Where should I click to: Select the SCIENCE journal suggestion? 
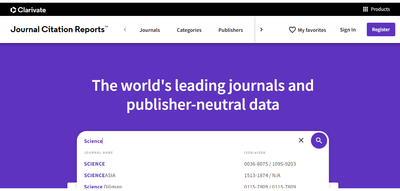94,164
